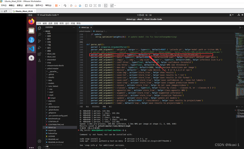Open the Extensions view

[x=39, y=54]
